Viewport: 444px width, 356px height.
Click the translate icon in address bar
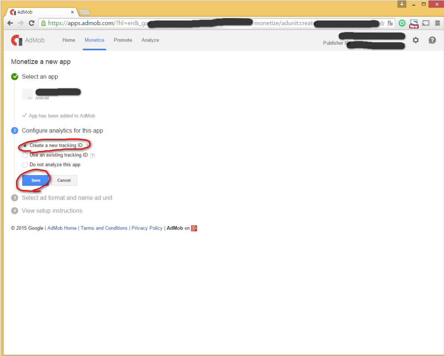point(390,23)
